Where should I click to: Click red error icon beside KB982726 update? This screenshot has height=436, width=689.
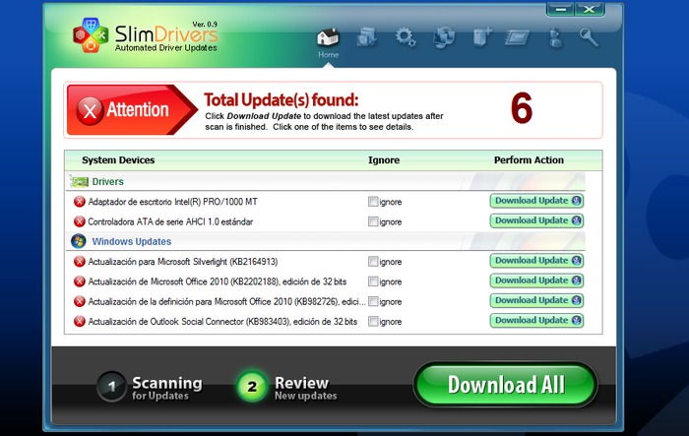(80, 301)
